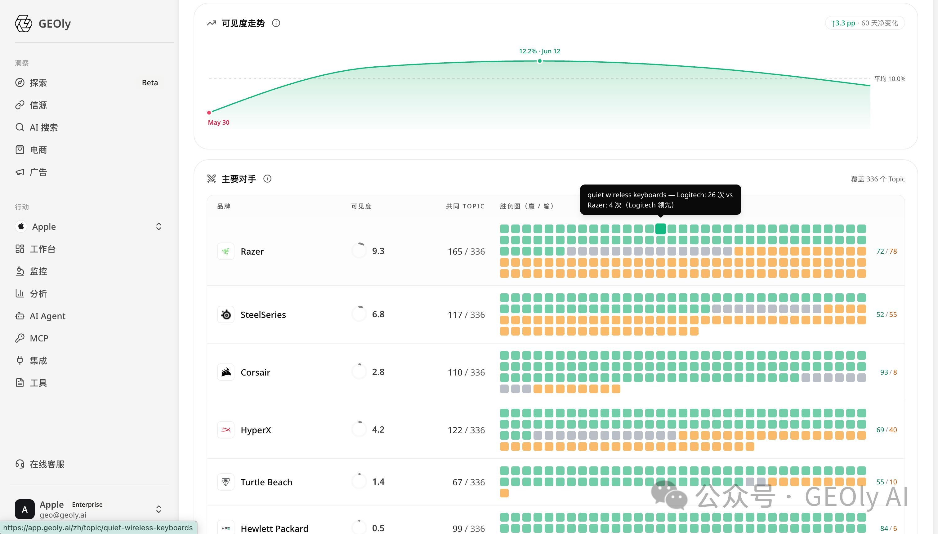Open the Corsair competitor name
The image size is (938, 534).
coord(255,372)
